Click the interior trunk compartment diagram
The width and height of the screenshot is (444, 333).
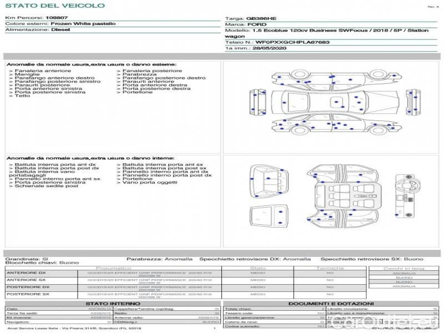point(269,182)
